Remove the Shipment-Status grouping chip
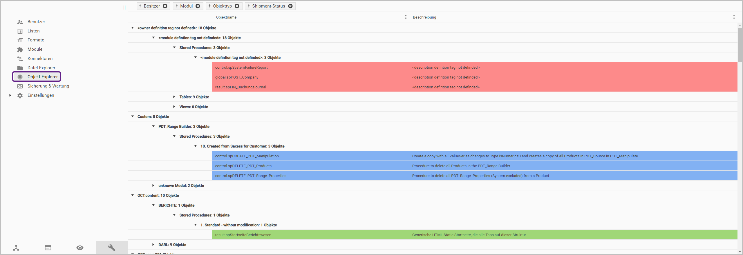 pos(290,6)
